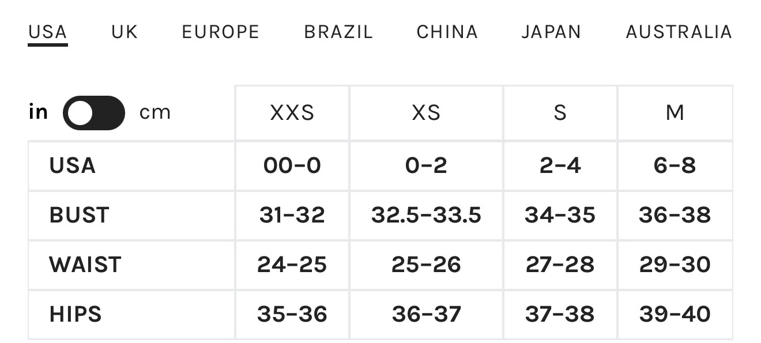Click the 'in' unit label

38,111
